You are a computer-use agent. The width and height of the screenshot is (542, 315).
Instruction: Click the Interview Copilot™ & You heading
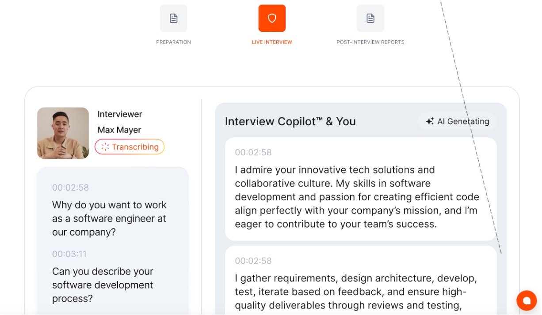pyautogui.click(x=290, y=121)
